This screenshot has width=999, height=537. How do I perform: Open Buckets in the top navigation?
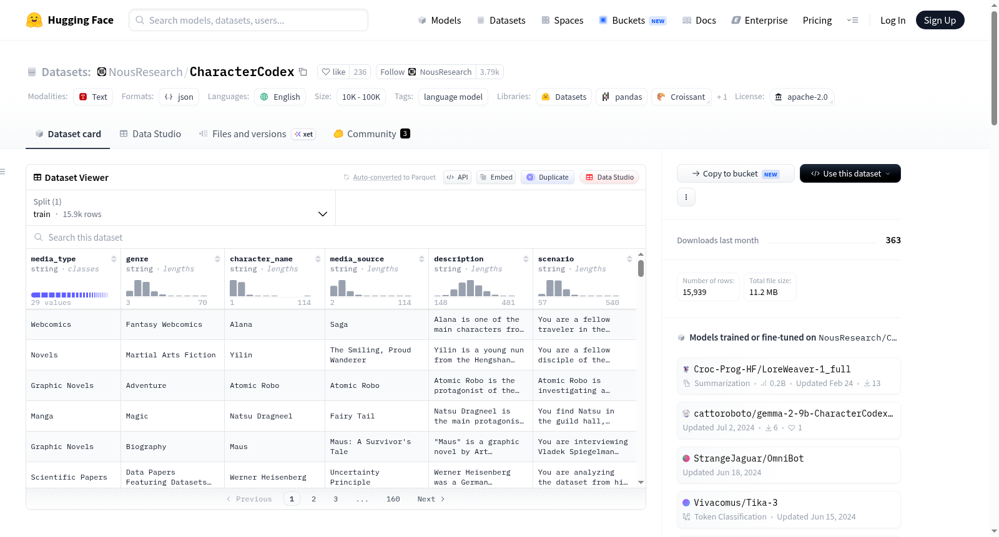click(x=632, y=20)
